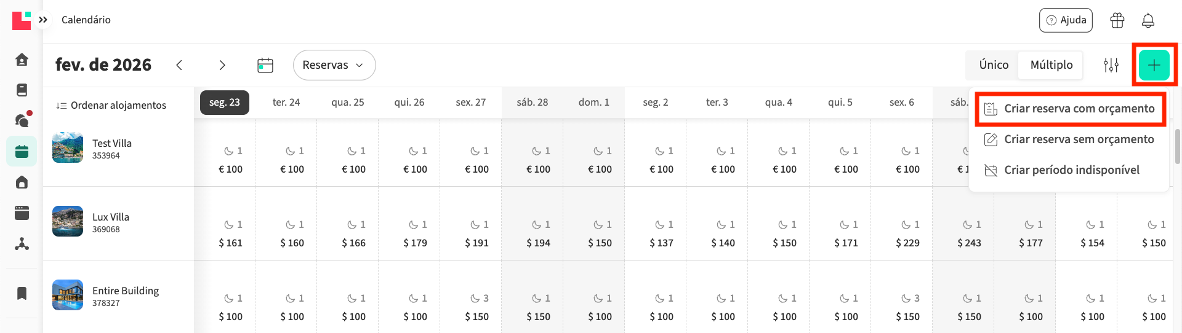Open the Reservas dropdown
The image size is (1182, 333).
[334, 65]
